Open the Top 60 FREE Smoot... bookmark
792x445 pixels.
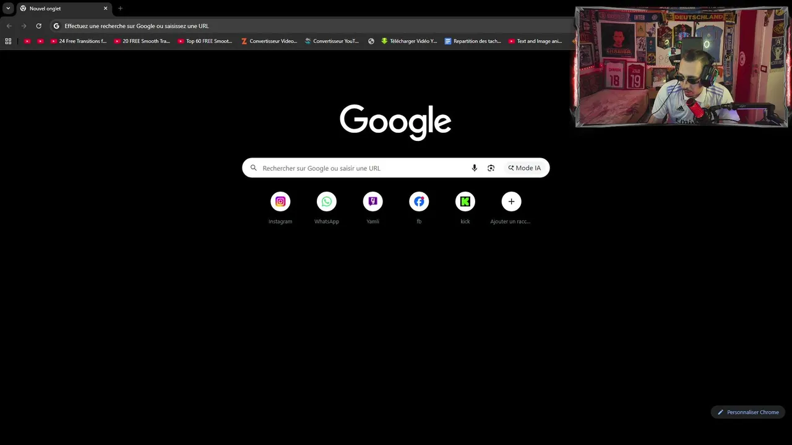tap(205, 41)
